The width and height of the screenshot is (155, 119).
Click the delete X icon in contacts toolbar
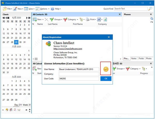(x=46, y=19)
